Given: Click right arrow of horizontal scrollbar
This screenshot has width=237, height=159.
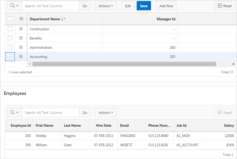Looking at the screenshot, I should pos(233,64).
